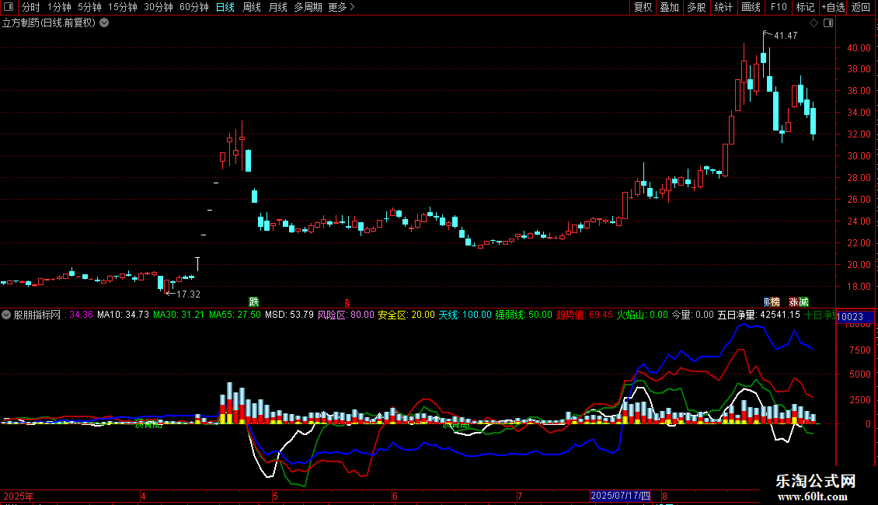Screen dimensions: 878x505
Task: Click the 2025年 timeline label
Action: click(x=19, y=496)
